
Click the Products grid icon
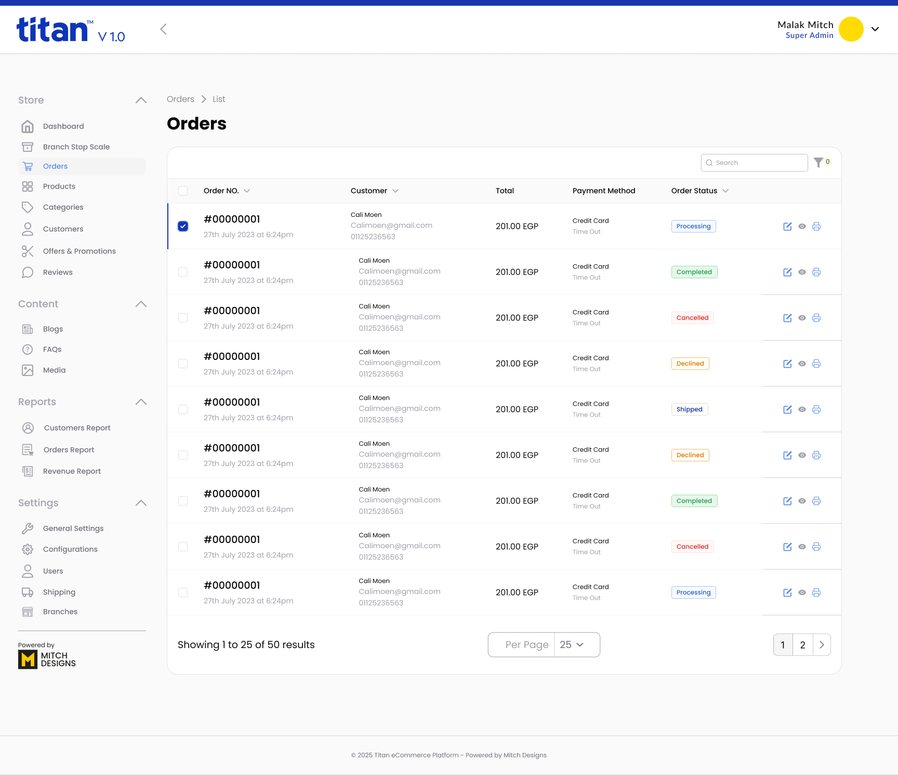pyautogui.click(x=28, y=187)
